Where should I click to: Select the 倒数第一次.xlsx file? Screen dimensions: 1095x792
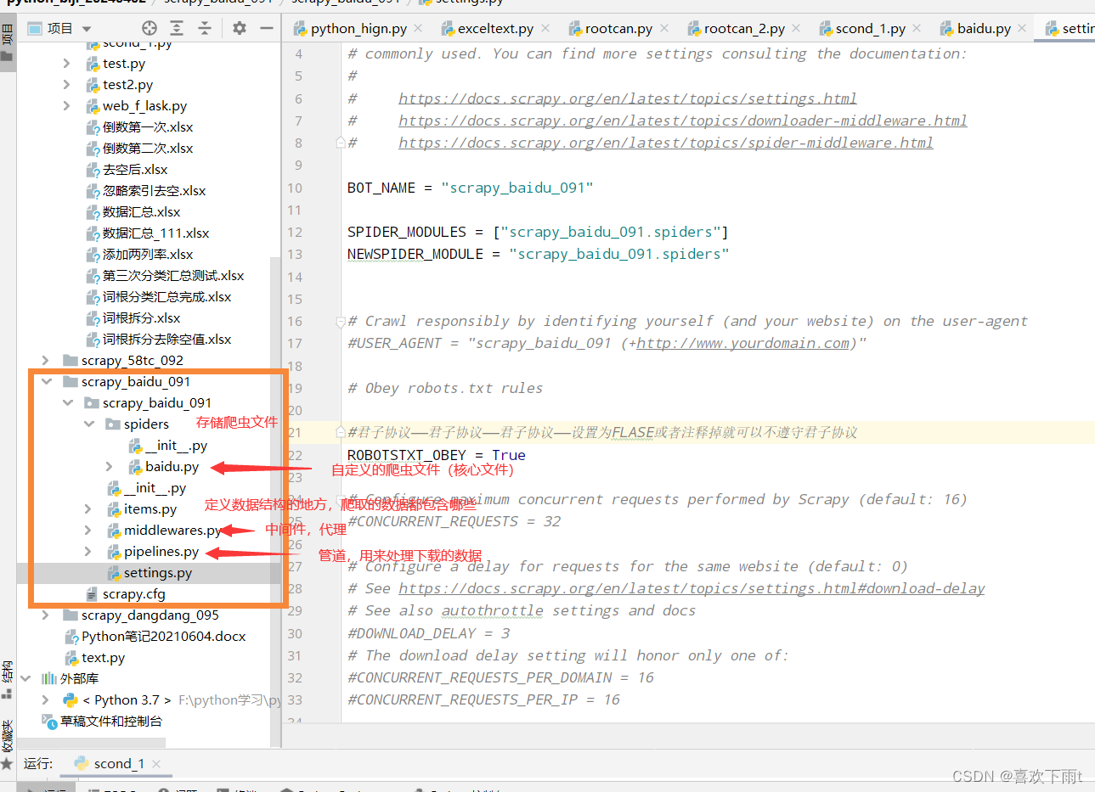(148, 126)
